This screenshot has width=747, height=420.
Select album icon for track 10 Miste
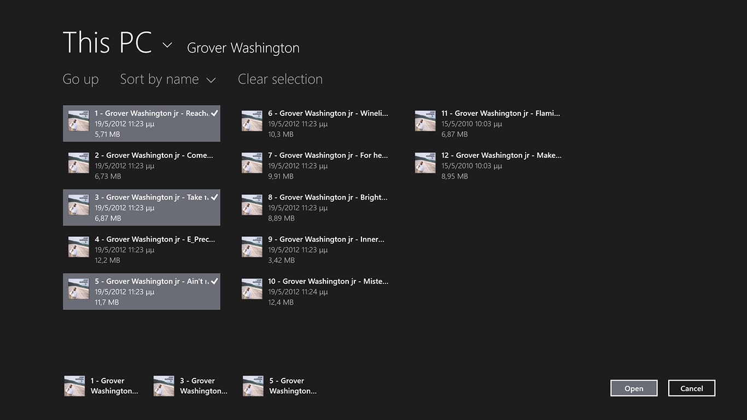(x=252, y=289)
